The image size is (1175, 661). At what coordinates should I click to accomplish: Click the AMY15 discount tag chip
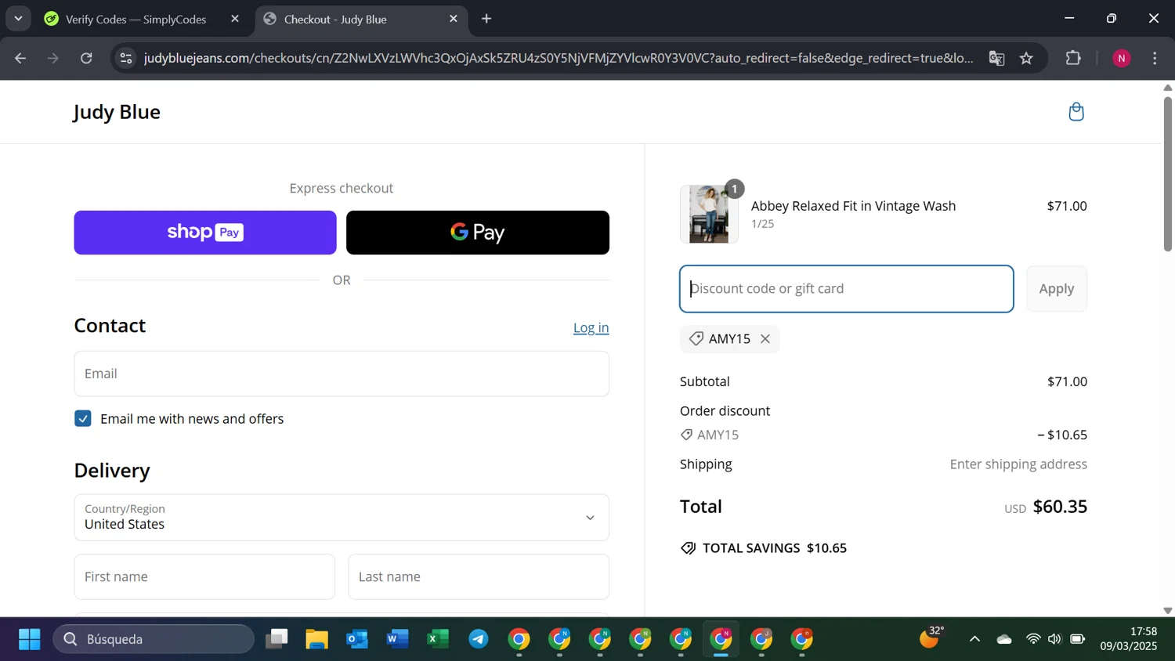[x=729, y=339]
